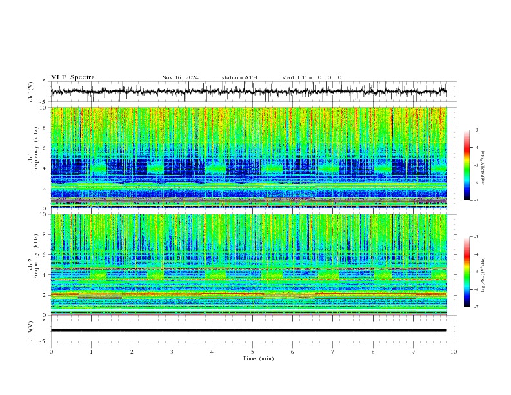The width and height of the screenshot is (511, 395).
Task: Click the '-7' label on ch.1 color bar
Action: coord(476,200)
